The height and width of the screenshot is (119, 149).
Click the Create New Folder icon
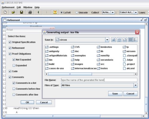tap(125, 40)
